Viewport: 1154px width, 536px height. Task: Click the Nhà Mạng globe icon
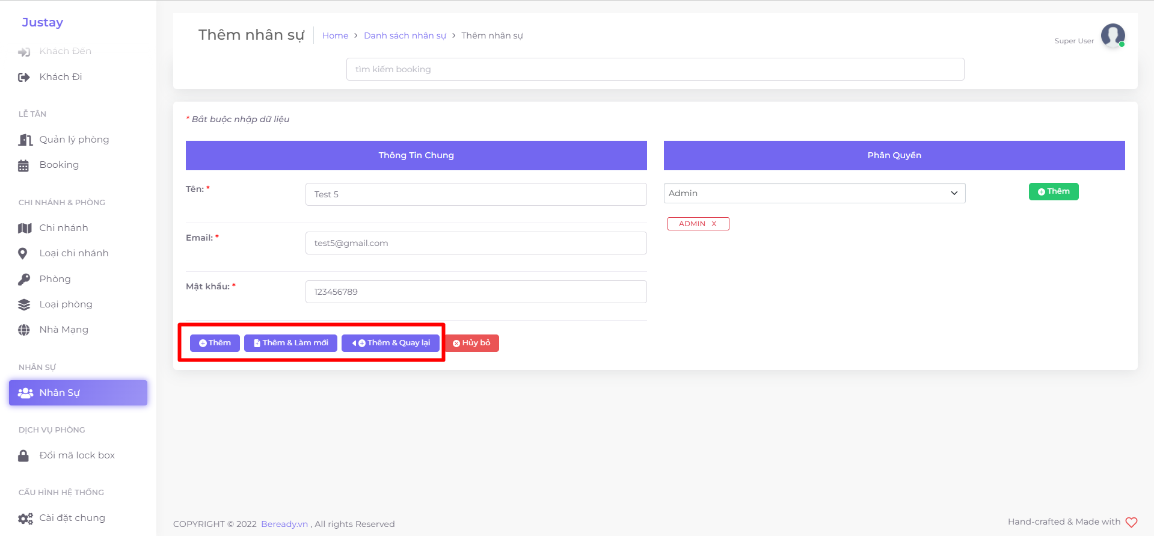(x=24, y=330)
